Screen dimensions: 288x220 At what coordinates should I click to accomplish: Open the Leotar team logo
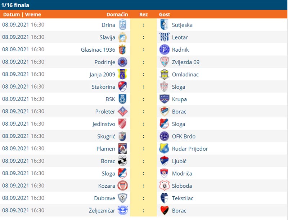point(164,37)
